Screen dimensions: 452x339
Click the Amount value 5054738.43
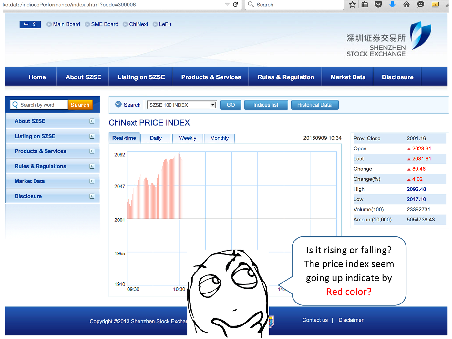click(421, 220)
